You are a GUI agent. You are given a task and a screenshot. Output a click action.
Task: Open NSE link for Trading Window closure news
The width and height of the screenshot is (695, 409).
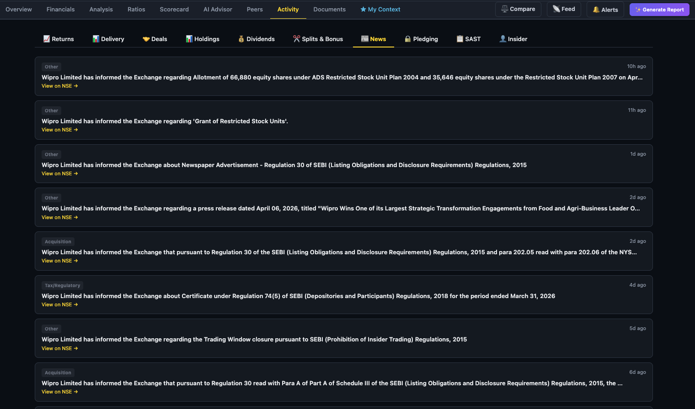[x=59, y=348]
